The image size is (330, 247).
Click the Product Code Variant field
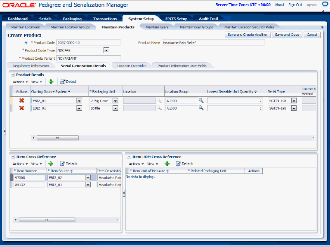point(88,58)
